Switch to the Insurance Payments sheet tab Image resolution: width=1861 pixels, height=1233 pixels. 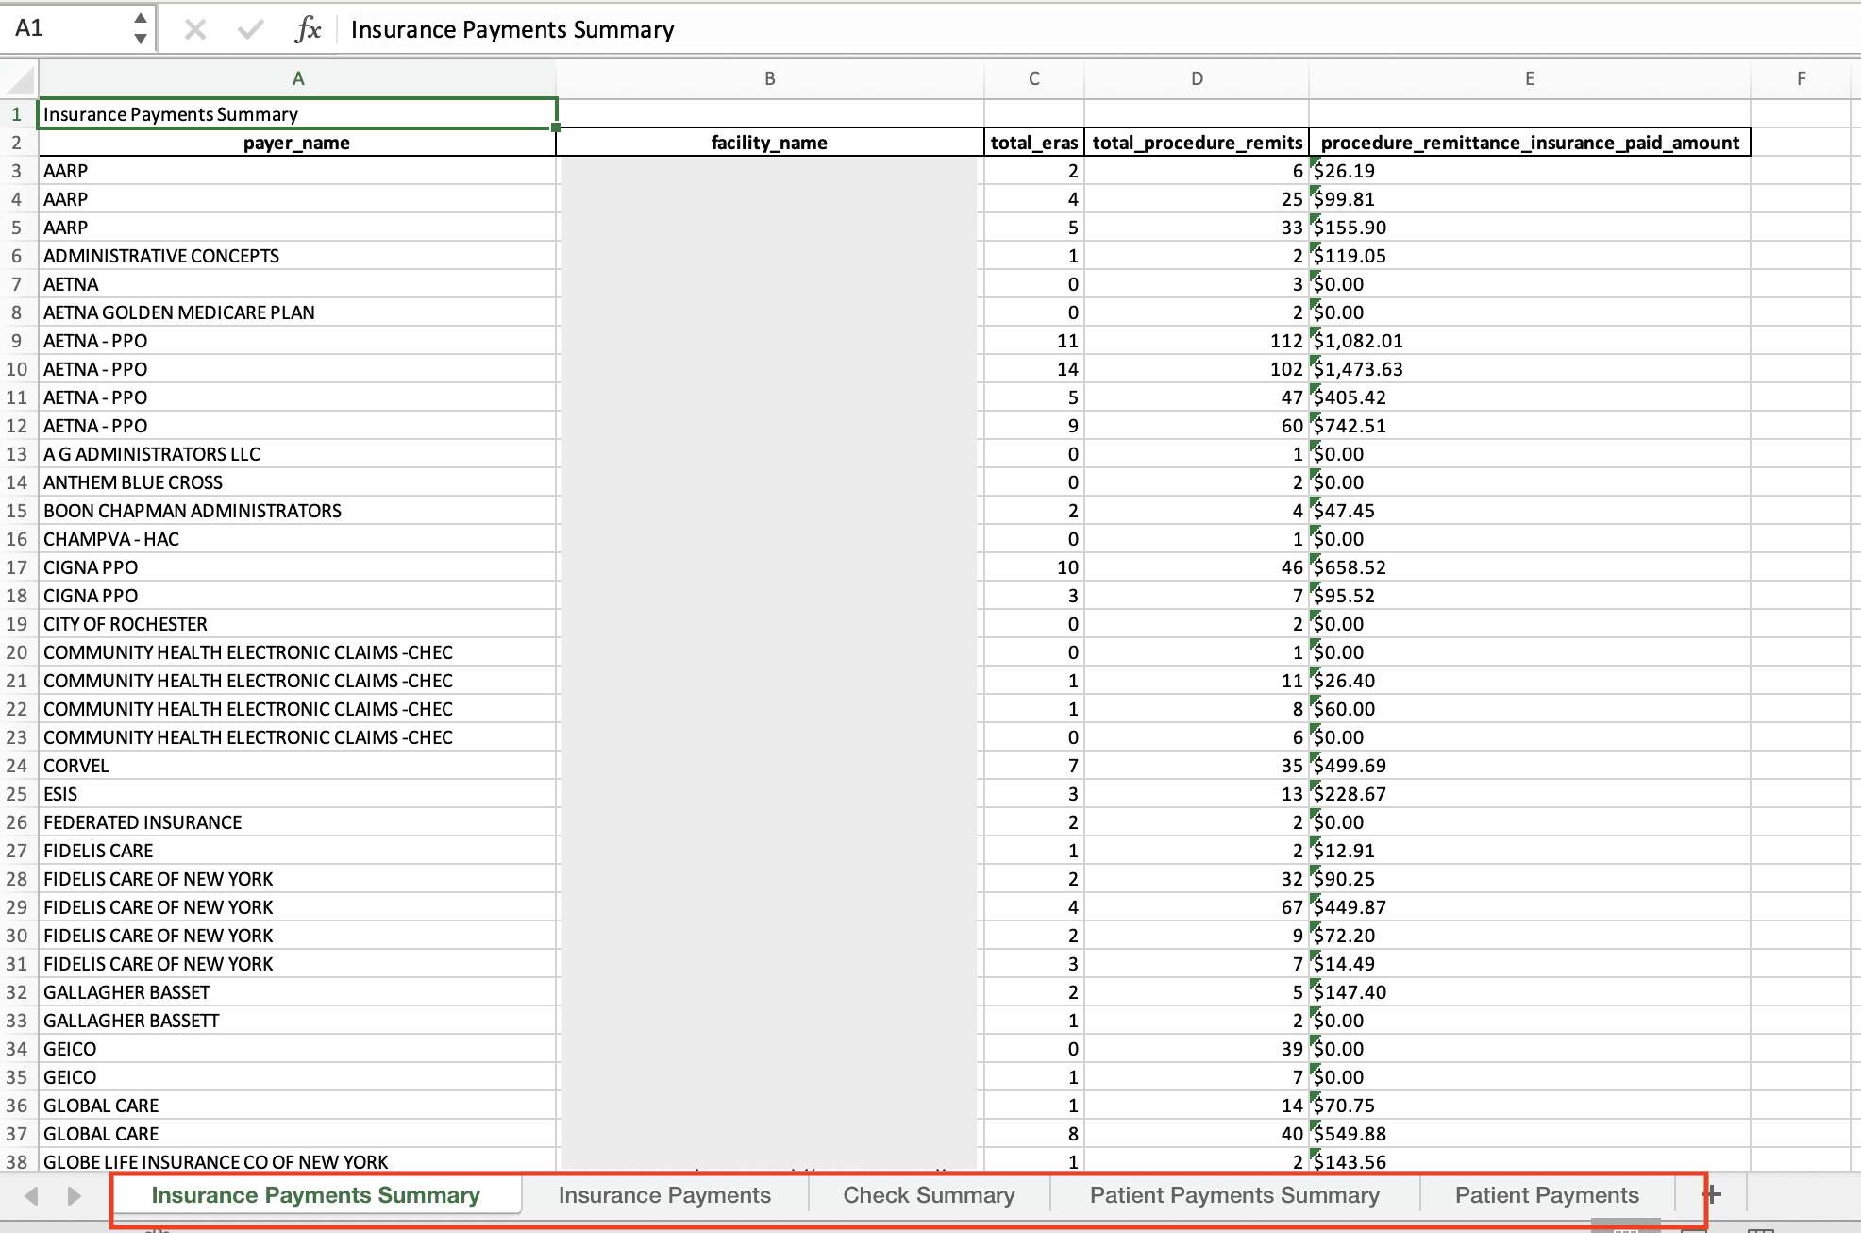(664, 1195)
